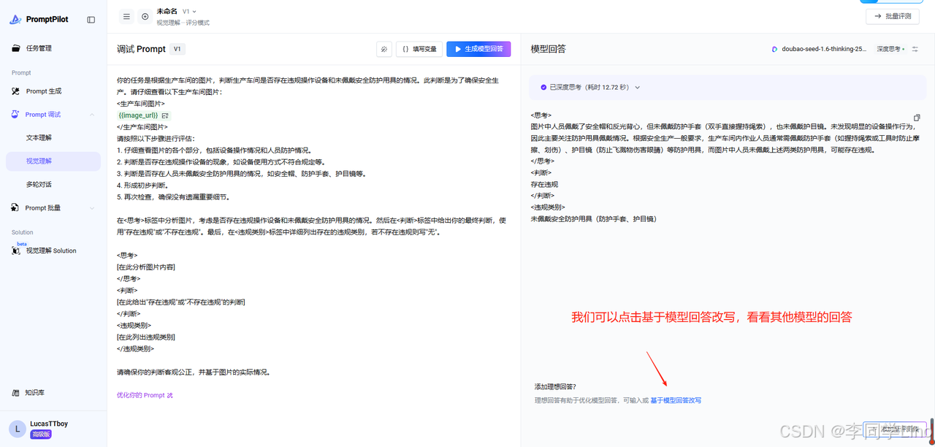Click the 任务管理 folder icon
The width and height of the screenshot is (935, 447).
coord(16,48)
